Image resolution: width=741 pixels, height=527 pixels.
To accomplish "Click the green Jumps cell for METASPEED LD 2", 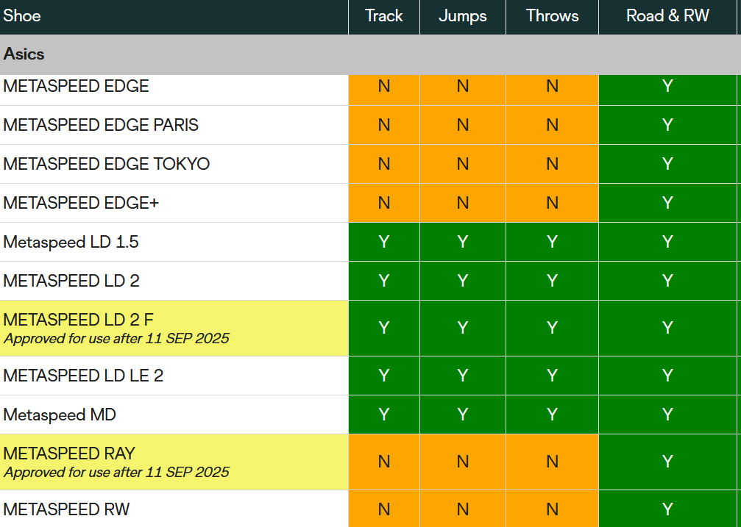I will [462, 281].
